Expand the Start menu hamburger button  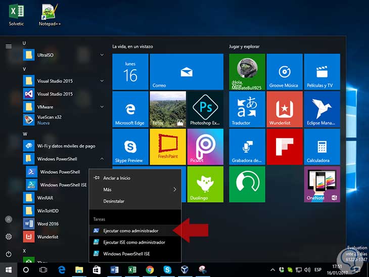(x=9, y=46)
